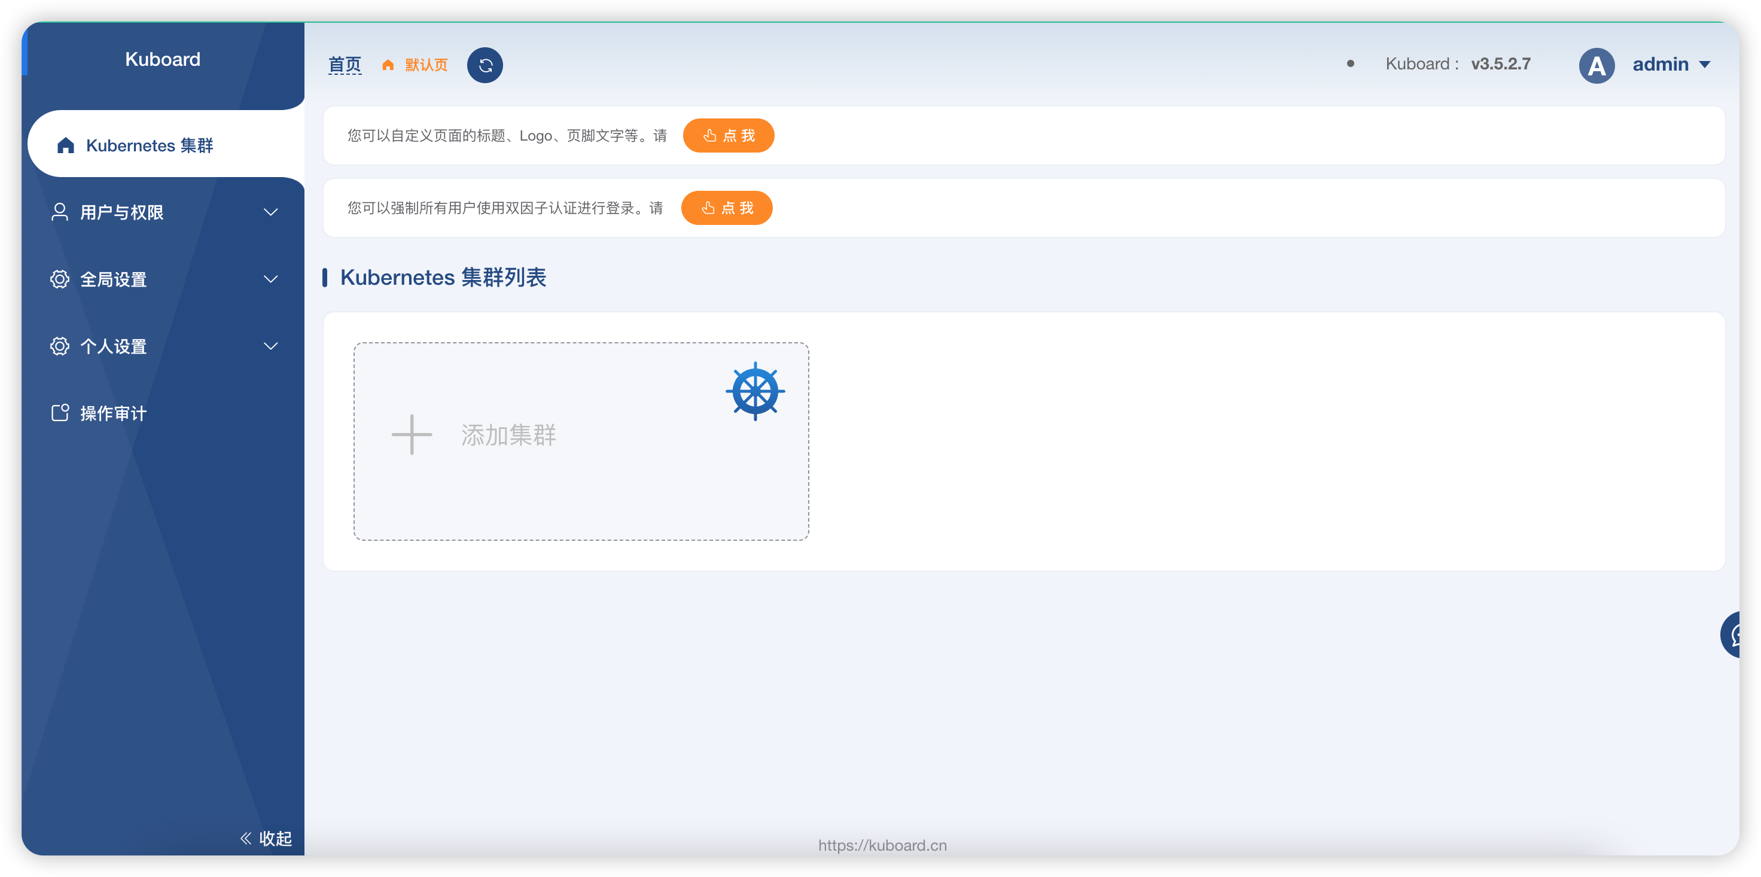The height and width of the screenshot is (877, 1761).
Task: Expand the 全局设置 chevron
Action: pyautogui.click(x=271, y=279)
